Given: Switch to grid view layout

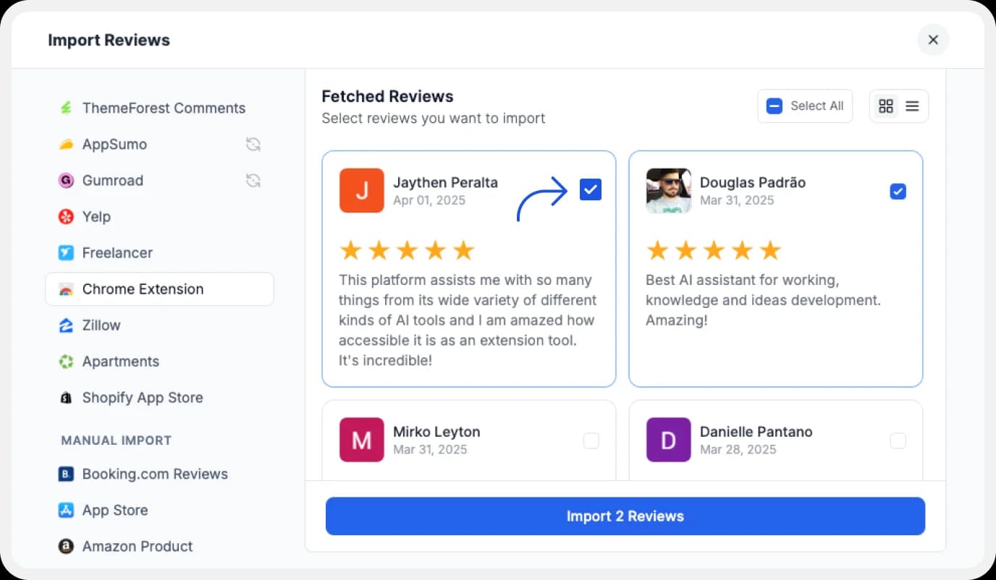Looking at the screenshot, I should pos(886,106).
